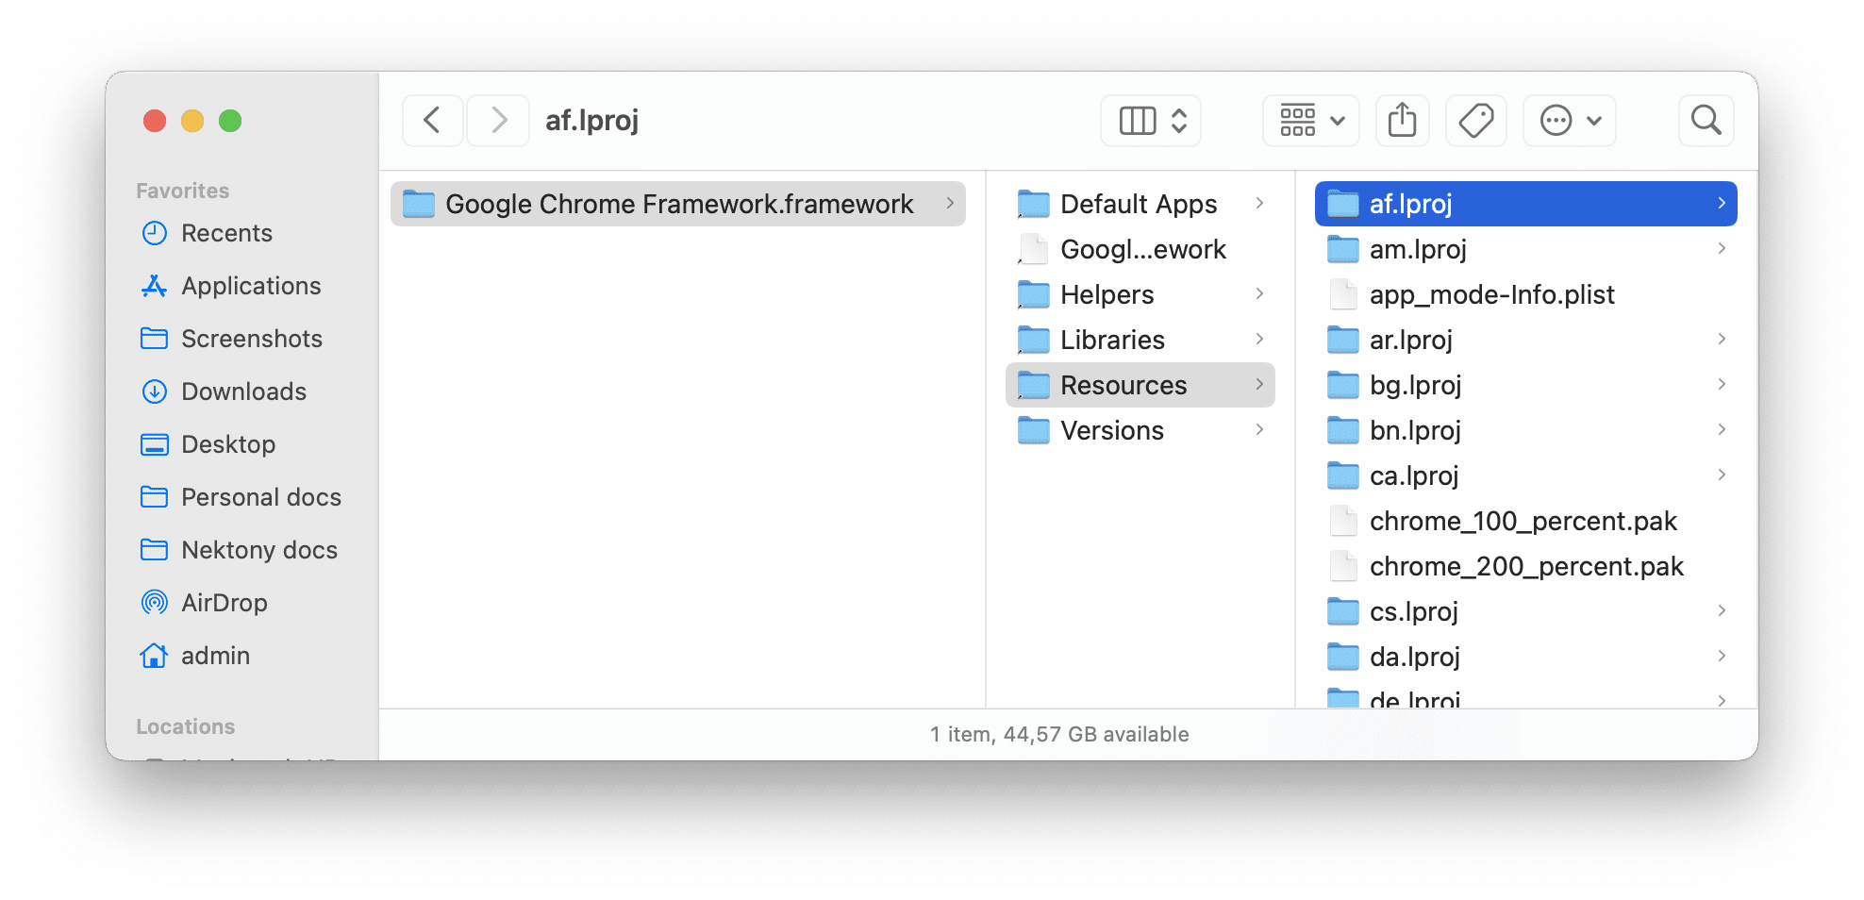
Task: Expand the af.lproj chevron
Action: point(1722,204)
